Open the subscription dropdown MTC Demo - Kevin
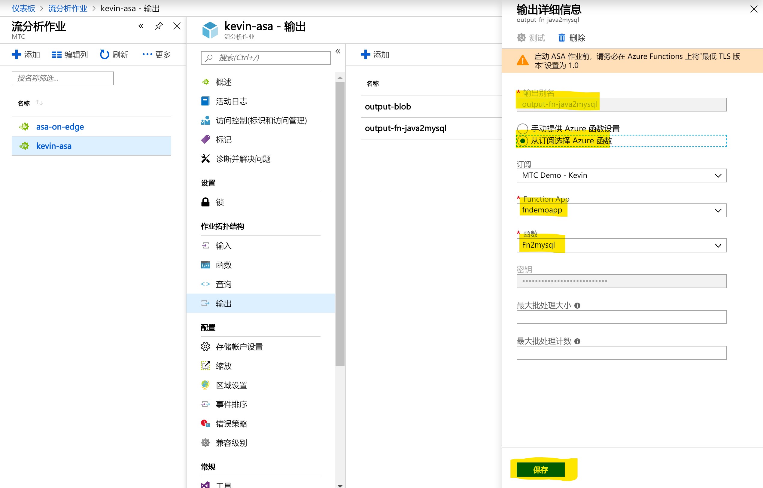The height and width of the screenshot is (488, 763). click(x=621, y=175)
